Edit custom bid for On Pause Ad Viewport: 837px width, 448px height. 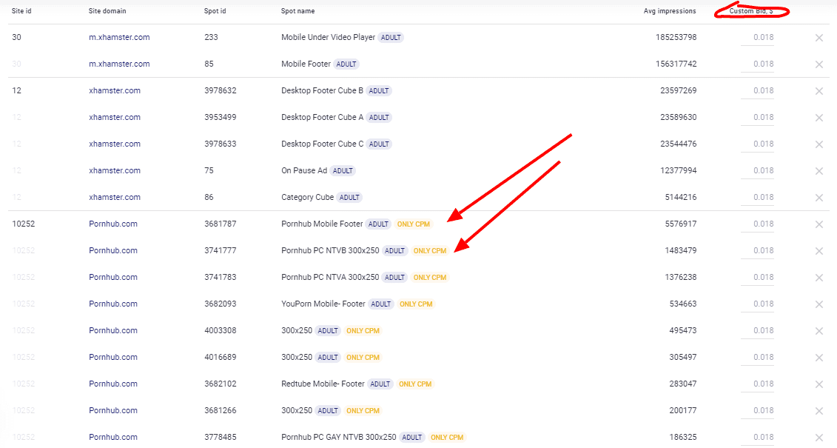pos(758,171)
